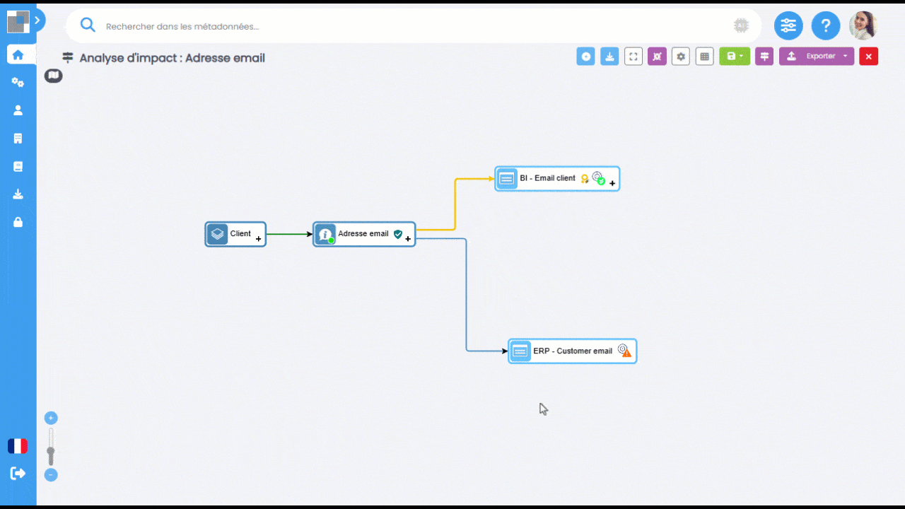Click the purple fit-to-screen toolbar button

(657, 57)
